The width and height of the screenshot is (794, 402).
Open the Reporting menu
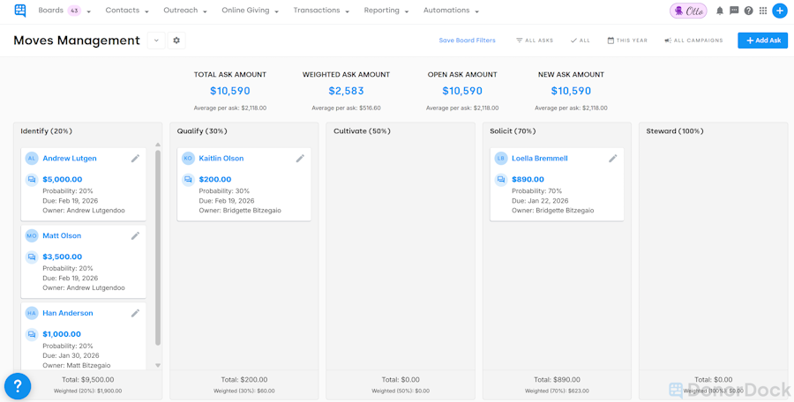386,11
